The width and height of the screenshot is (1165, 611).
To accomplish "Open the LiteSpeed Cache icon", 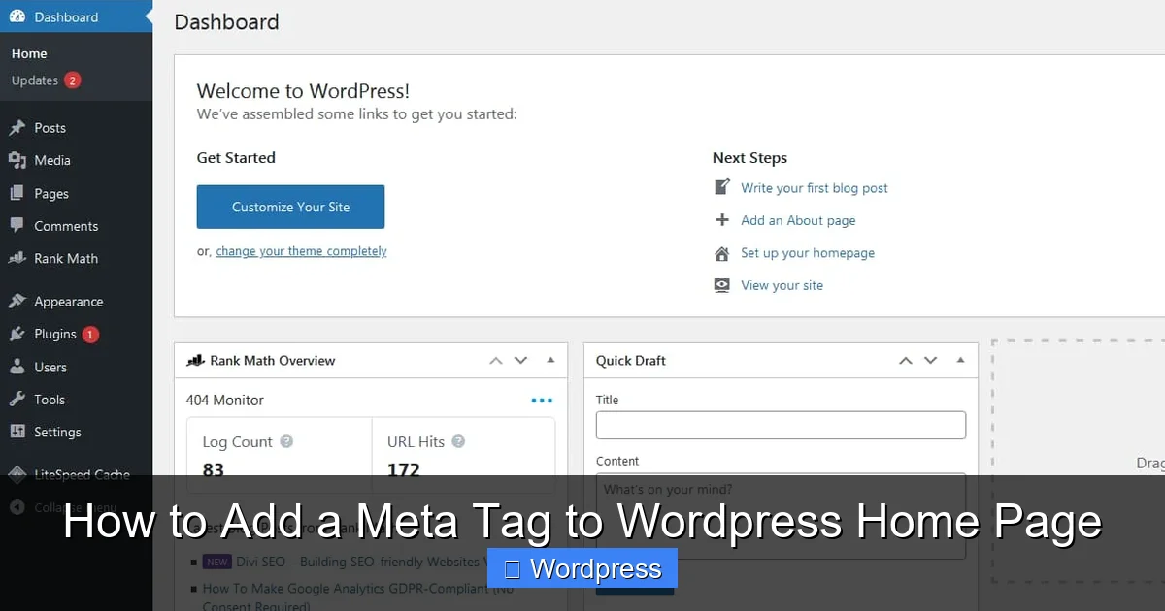I will (19, 474).
